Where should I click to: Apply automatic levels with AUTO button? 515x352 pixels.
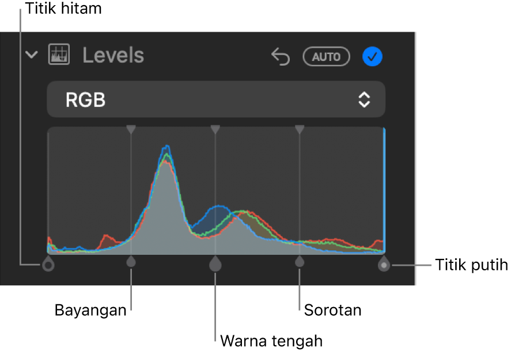(326, 56)
